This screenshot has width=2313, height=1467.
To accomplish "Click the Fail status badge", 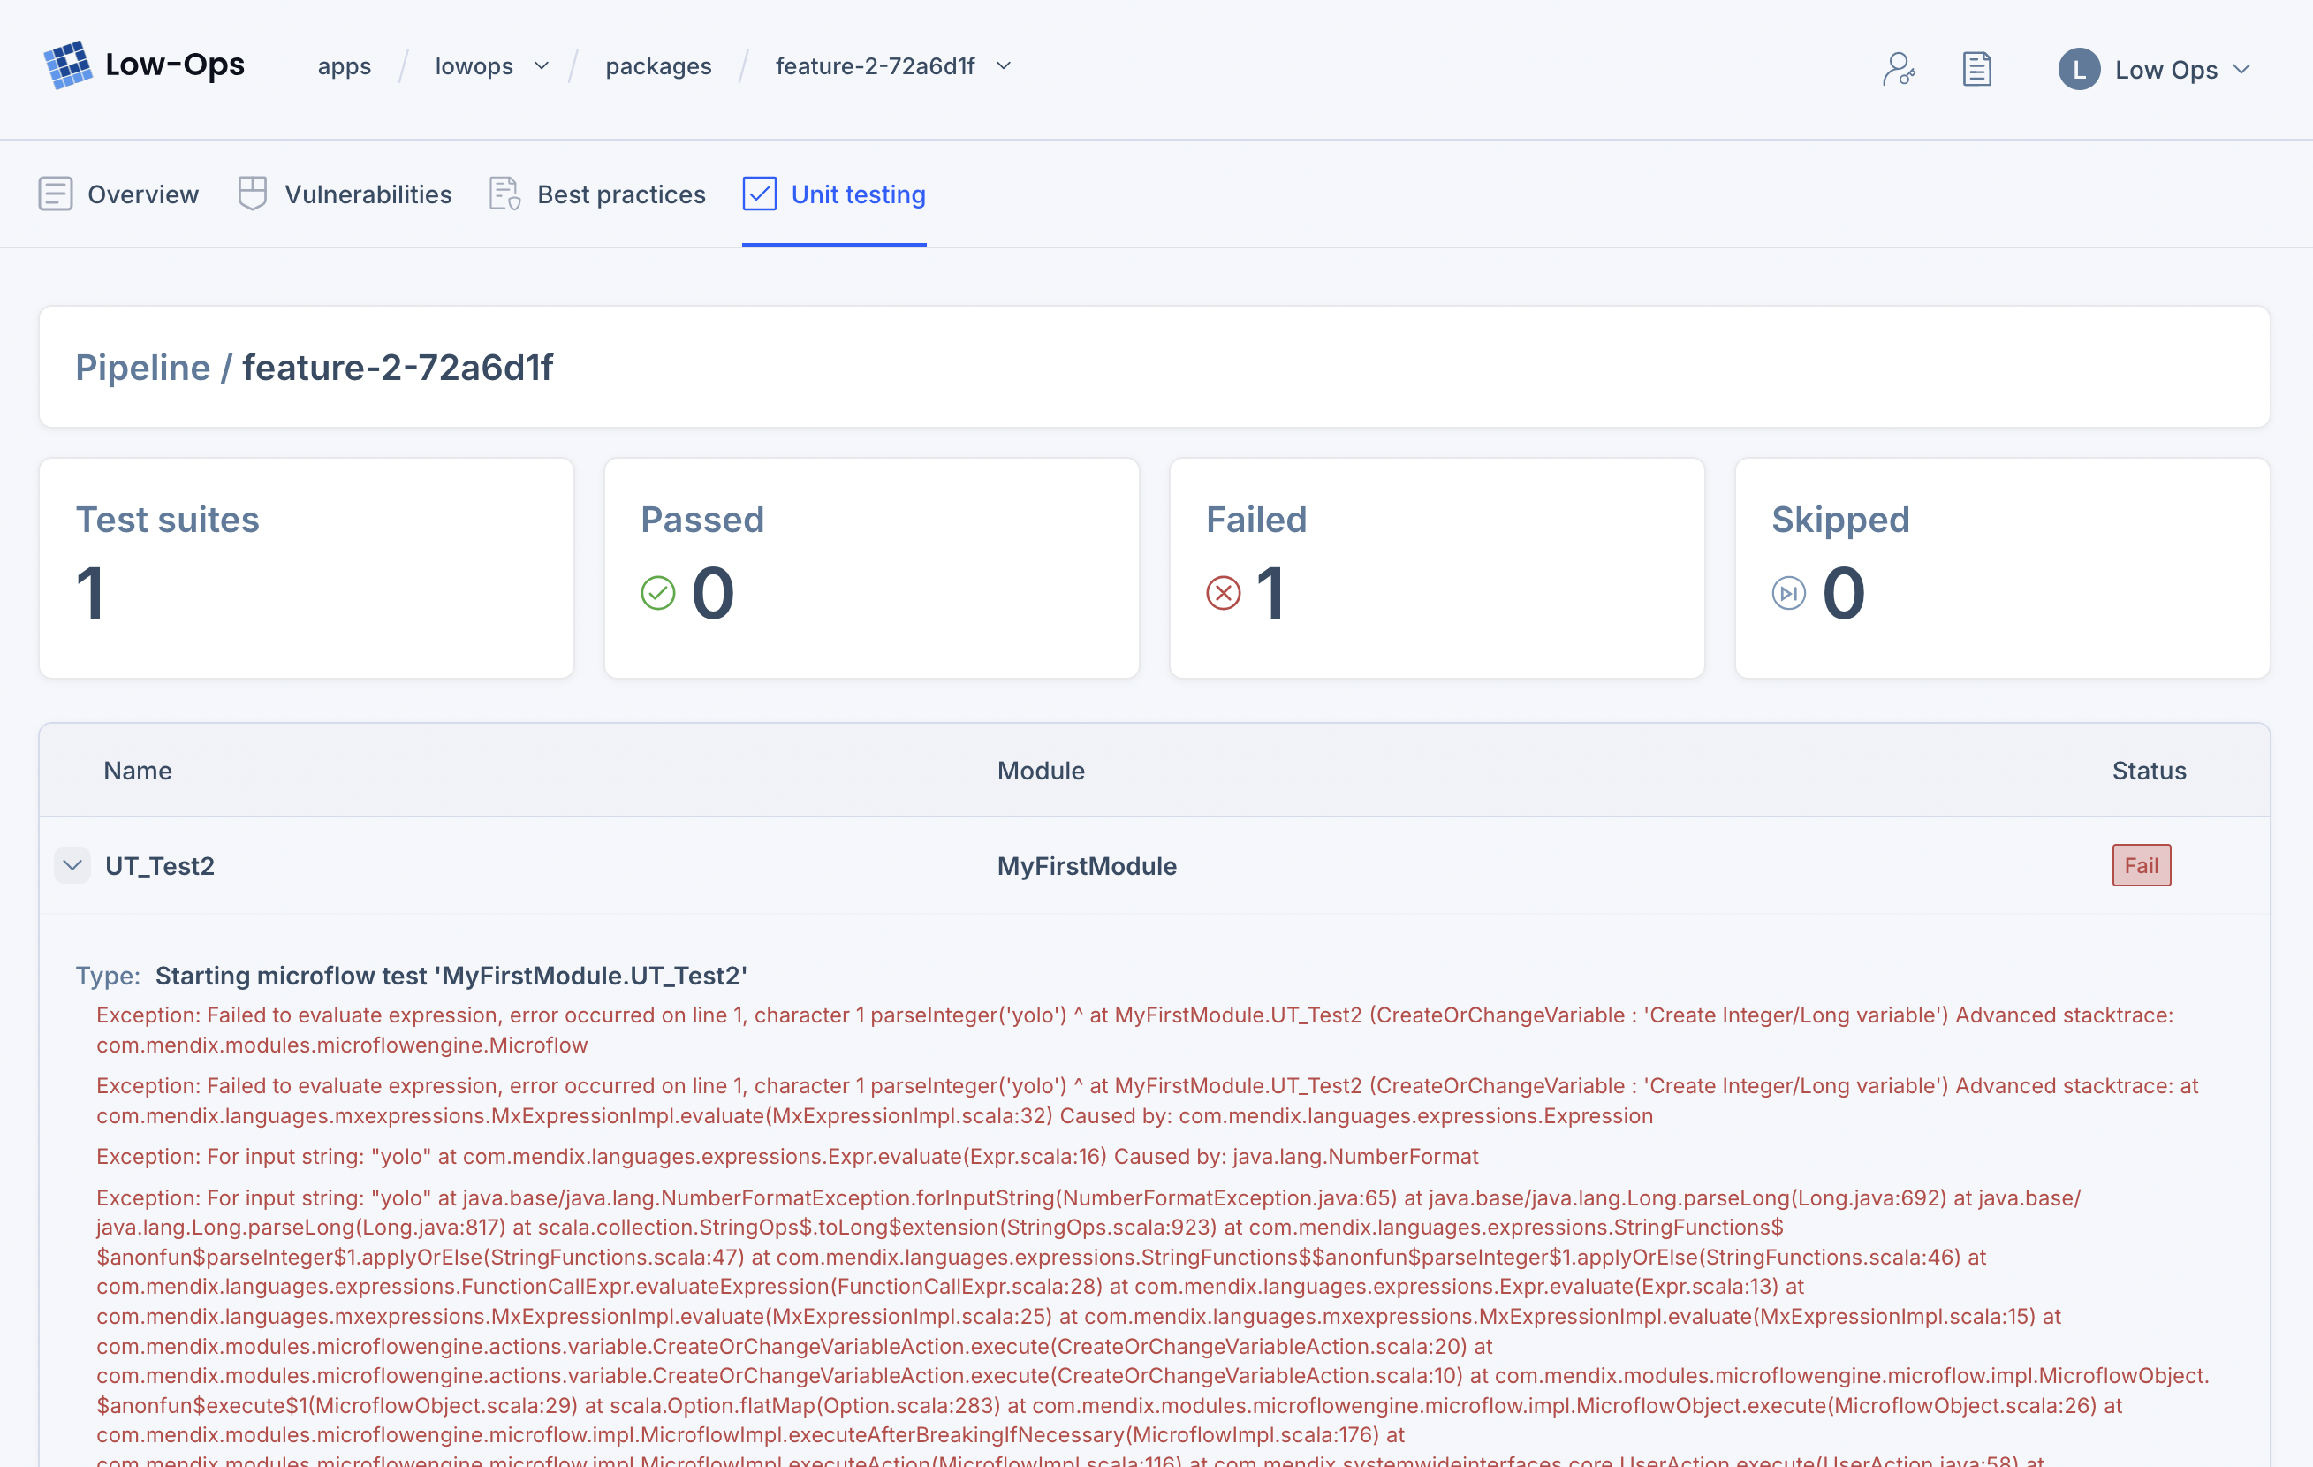I will 2141,864.
